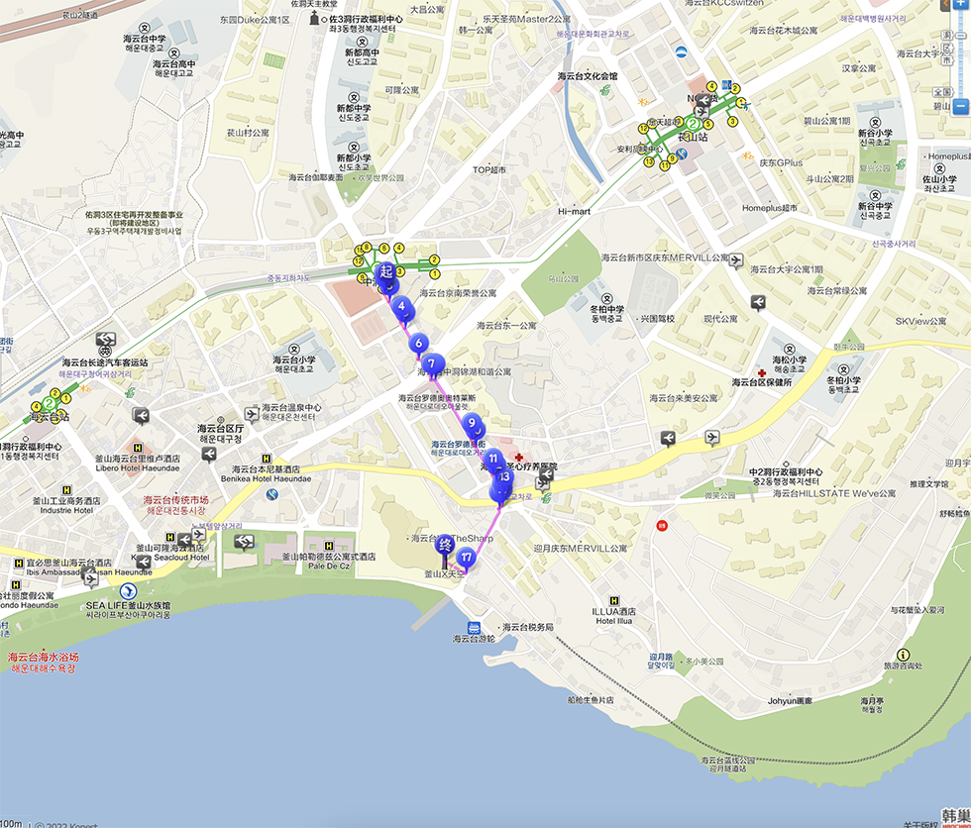Click the 海云台蓝线公园 label
Image resolution: width=971 pixels, height=828 pixels.
click(727, 760)
